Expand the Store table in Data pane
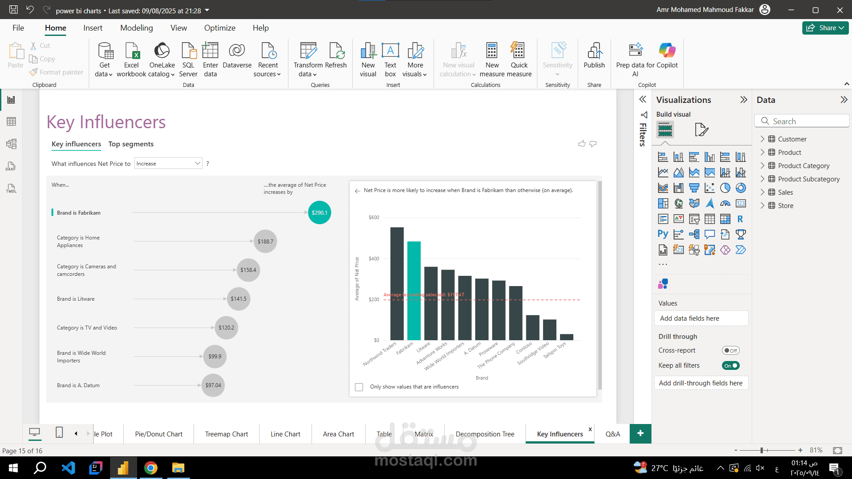852x479 pixels. [762, 205]
